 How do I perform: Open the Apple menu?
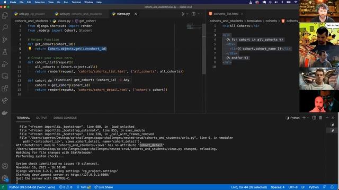click(5, 2)
